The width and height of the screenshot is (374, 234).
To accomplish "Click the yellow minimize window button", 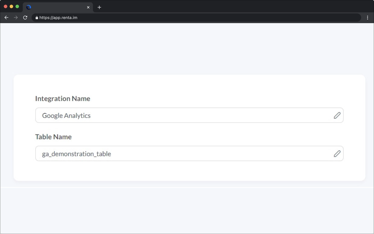I will pyautogui.click(x=11, y=7).
